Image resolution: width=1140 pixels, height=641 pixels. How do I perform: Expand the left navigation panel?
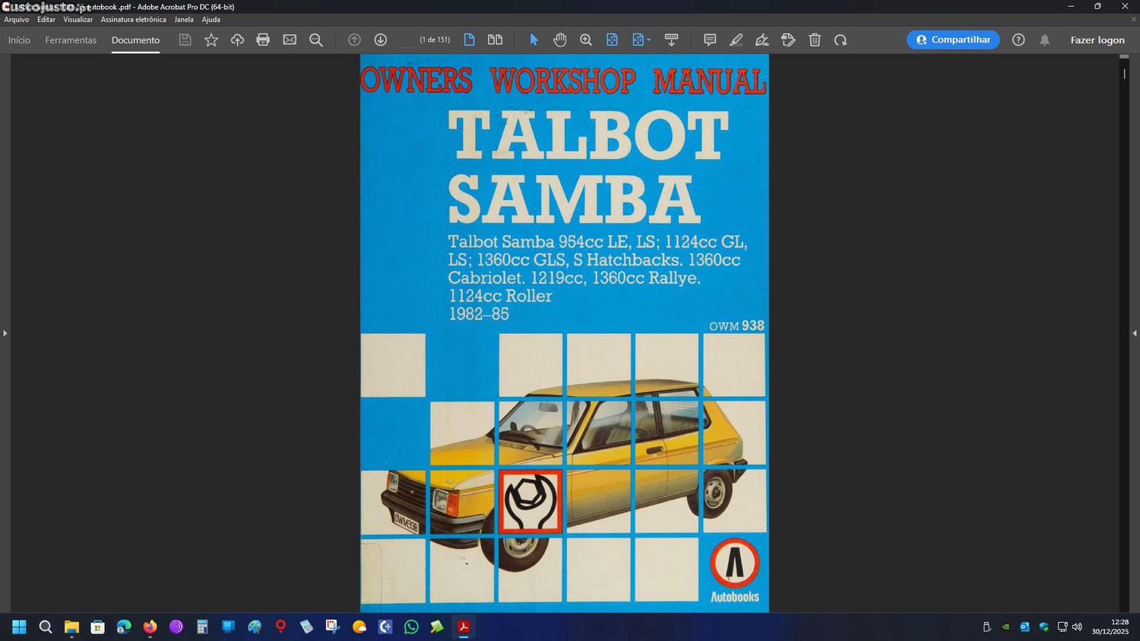coord(5,332)
